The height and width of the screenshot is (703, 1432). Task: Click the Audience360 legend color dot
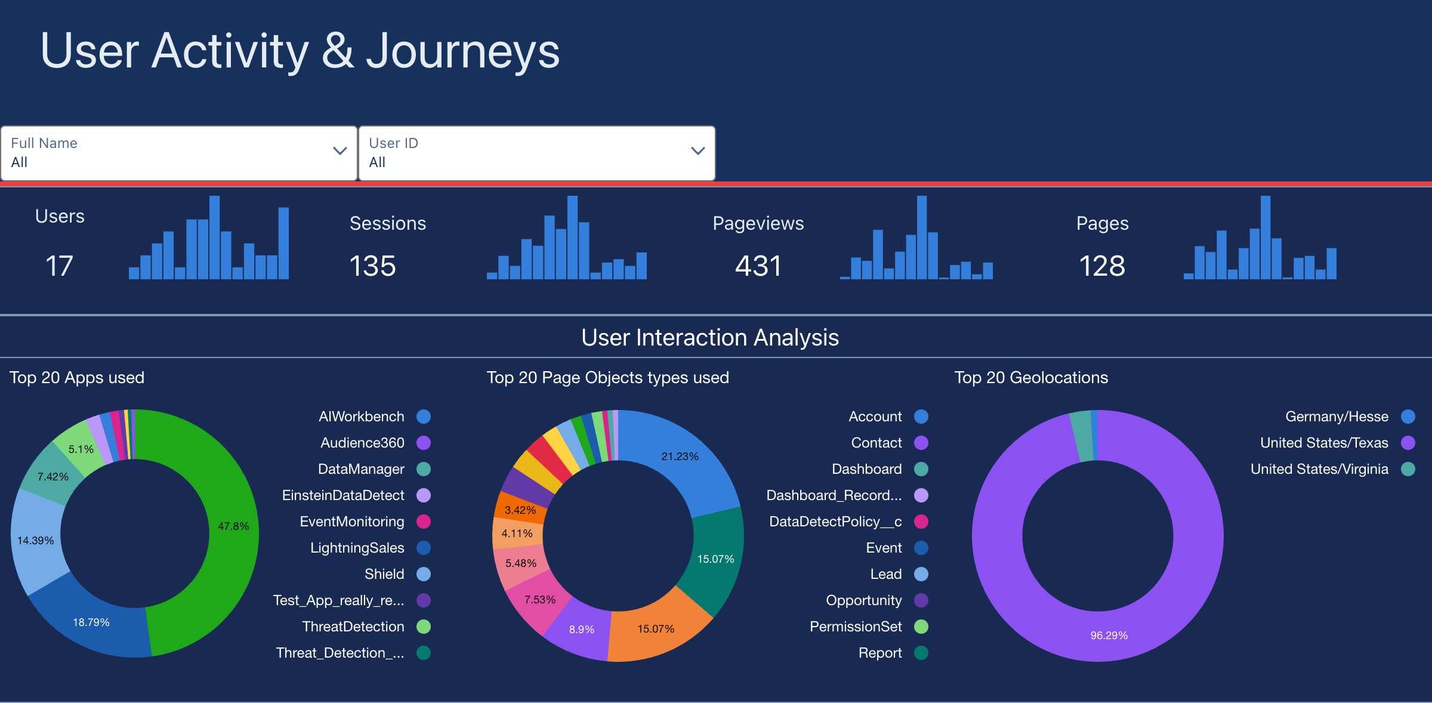(424, 443)
